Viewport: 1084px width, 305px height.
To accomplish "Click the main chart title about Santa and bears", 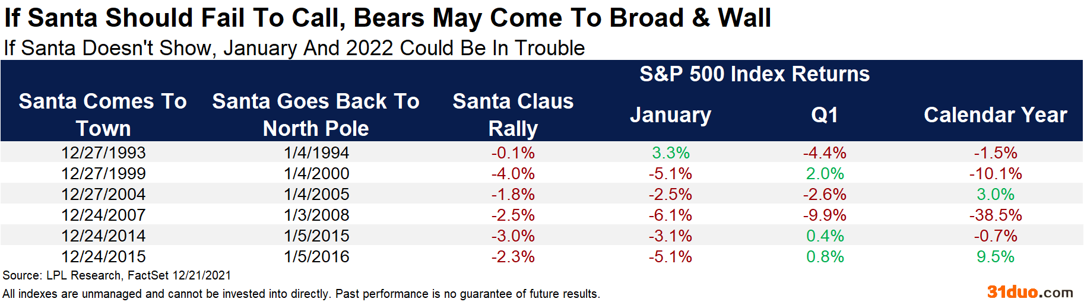I will pyautogui.click(x=387, y=18).
